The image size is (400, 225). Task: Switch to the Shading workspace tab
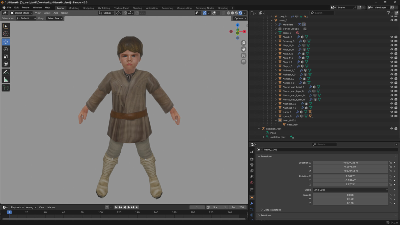[137, 8]
